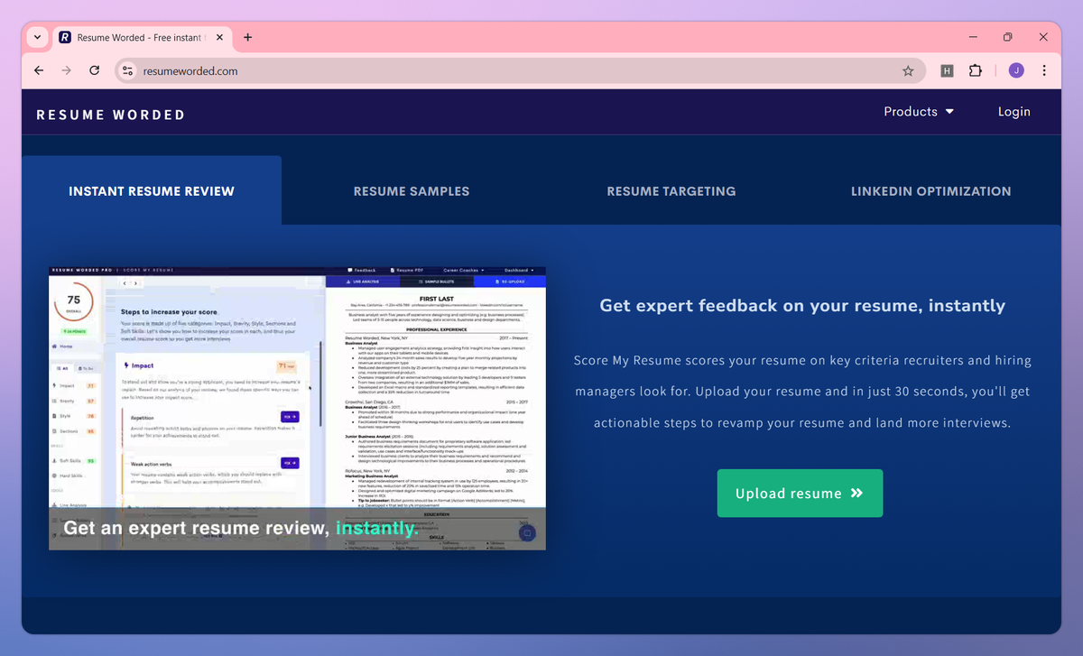
Task: Click the resume review preview video
Action: [297, 408]
